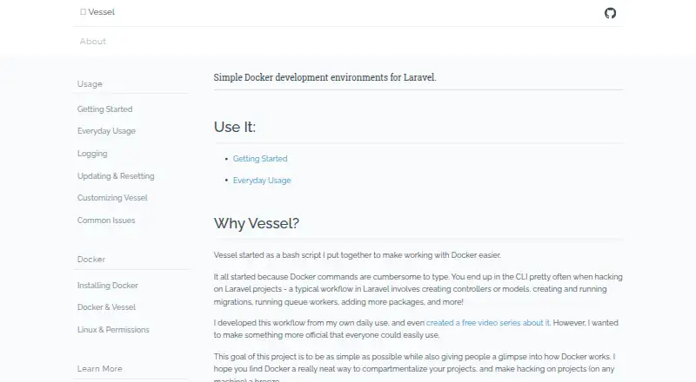Click the Learn More sidebar heading
The width and height of the screenshot is (696, 382).
[99, 369]
